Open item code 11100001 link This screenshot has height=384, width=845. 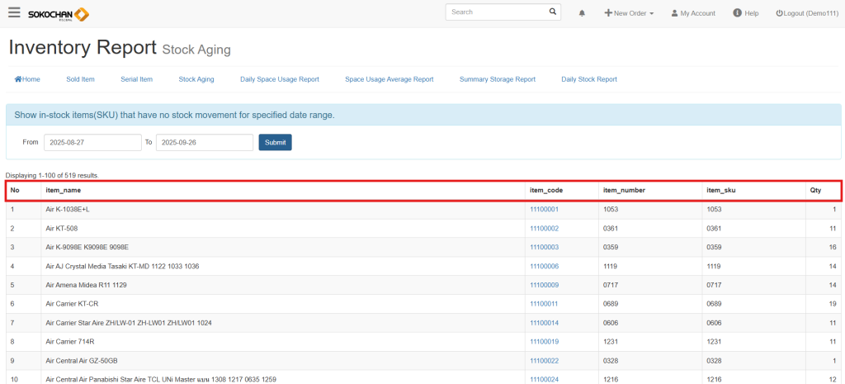point(544,210)
